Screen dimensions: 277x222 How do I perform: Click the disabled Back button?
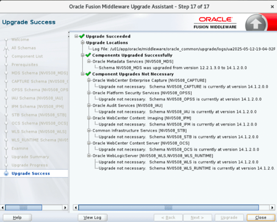[x=168, y=218]
